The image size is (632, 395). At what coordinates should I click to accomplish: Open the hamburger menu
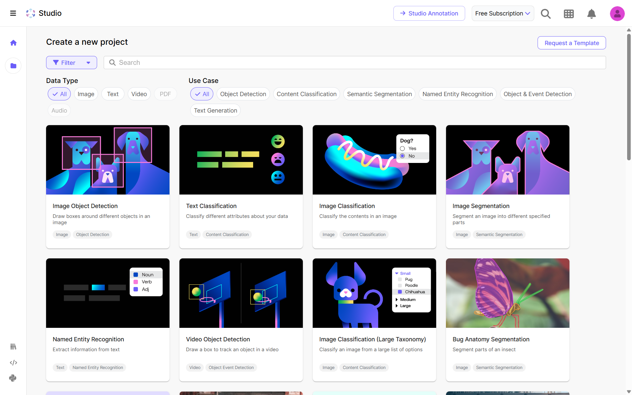coord(13,13)
